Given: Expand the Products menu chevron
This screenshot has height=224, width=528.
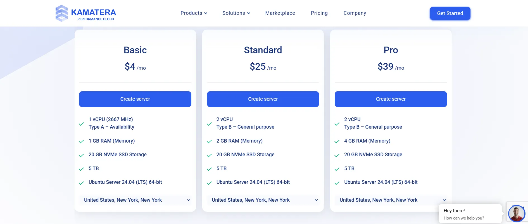Looking at the screenshot, I should (x=206, y=13).
